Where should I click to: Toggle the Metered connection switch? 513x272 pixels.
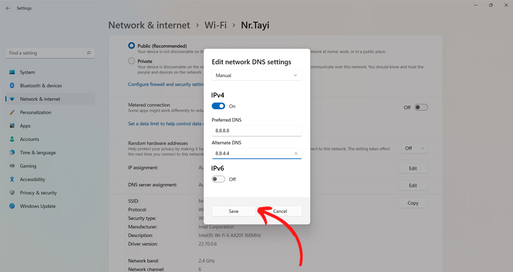(421, 107)
